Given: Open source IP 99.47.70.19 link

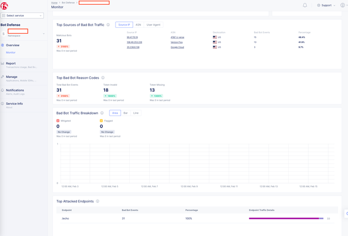Looking at the screenshot, I should coord(133,37).
